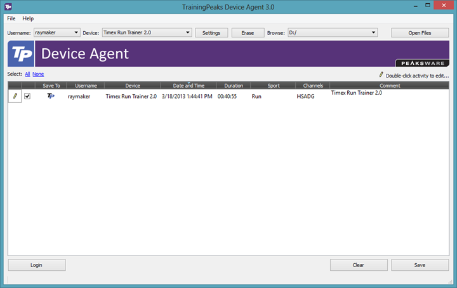This screenshot has height=288, width=457.
Task: Select the Device cell Timex Run Trainer 2.0
Action: pyautogui.click(x=133, y=96)
